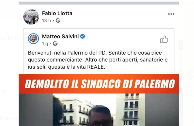This screenshot has width=194, height=126.
Task: Click the dark blurred left side of the video
Action: (36, 110)
